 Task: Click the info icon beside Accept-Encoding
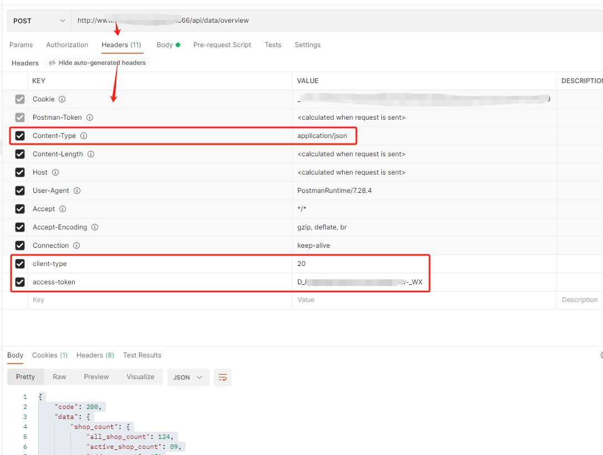(x=95, y=227)
